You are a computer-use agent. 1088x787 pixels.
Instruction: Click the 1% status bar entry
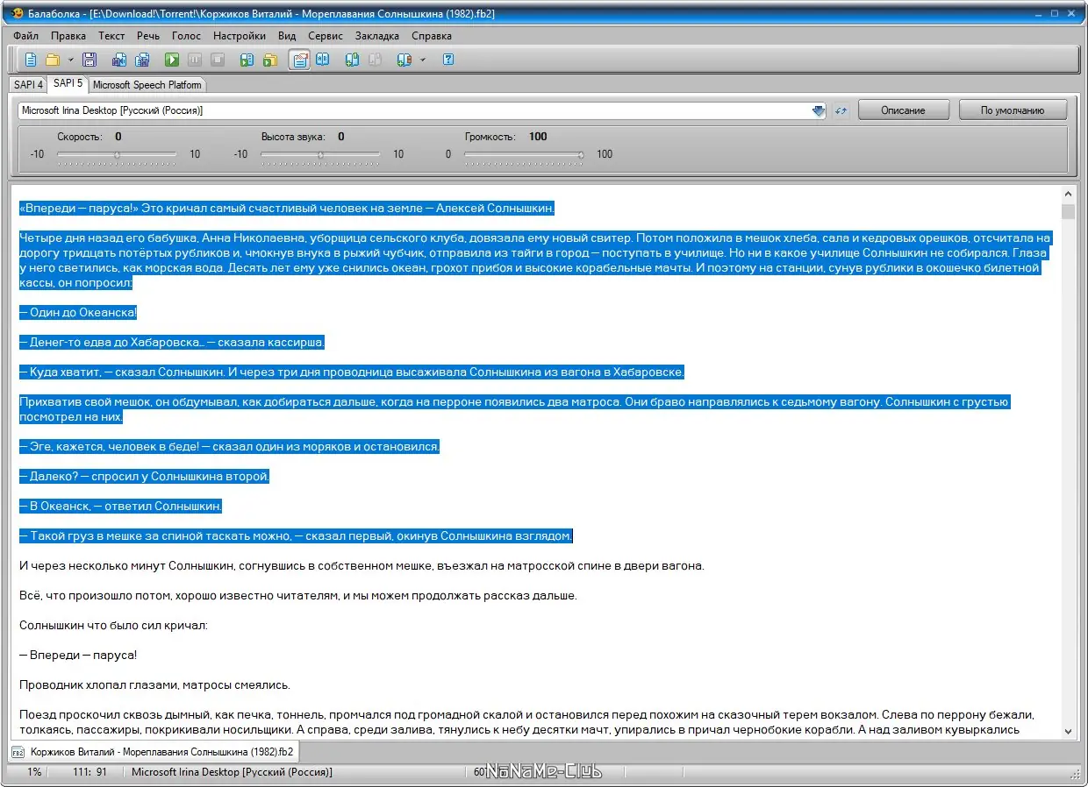pos(35,772)
